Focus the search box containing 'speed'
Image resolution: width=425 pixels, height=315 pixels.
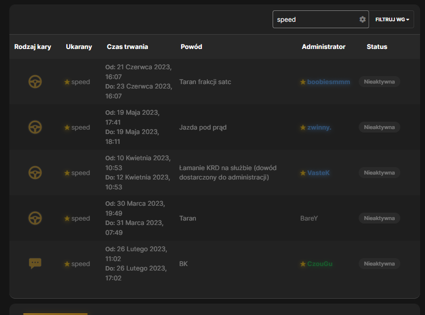pos(321,19)
